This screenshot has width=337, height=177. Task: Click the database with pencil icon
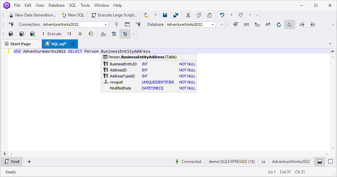click(11, 34)
